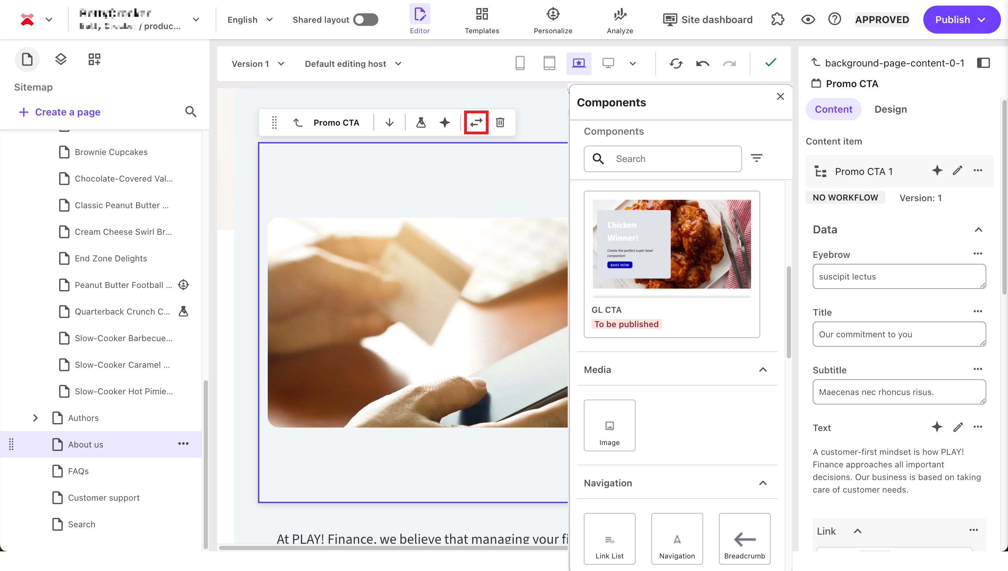Swap the Promo CTA component
1008x571 pixels.
coord(476,122)
